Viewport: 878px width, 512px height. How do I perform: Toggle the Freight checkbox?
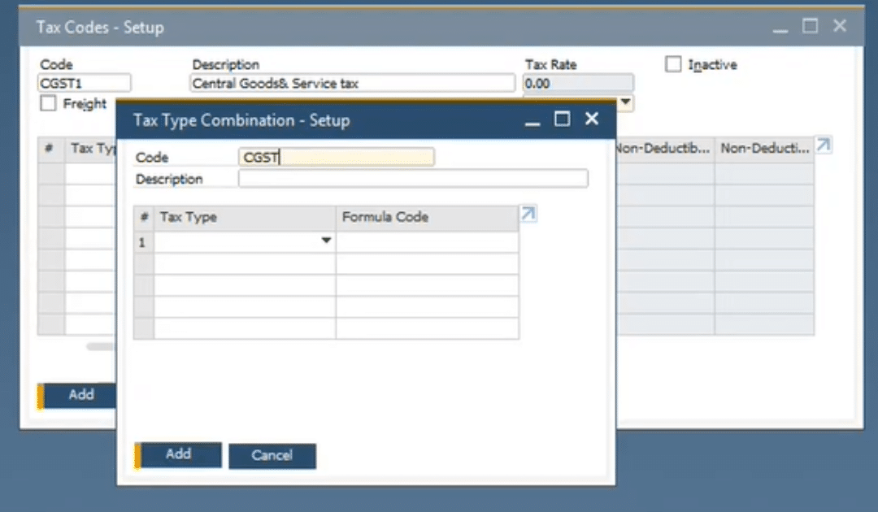(48, 103)
